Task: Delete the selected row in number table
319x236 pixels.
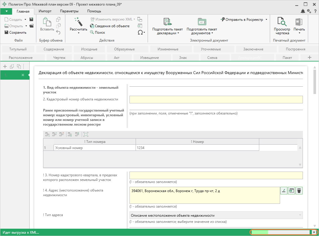Action: pyautogui.click(x=62, y=134)
